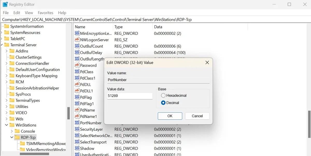Open the Favorites menu
The image size is (311, 156).
point(45,12)
